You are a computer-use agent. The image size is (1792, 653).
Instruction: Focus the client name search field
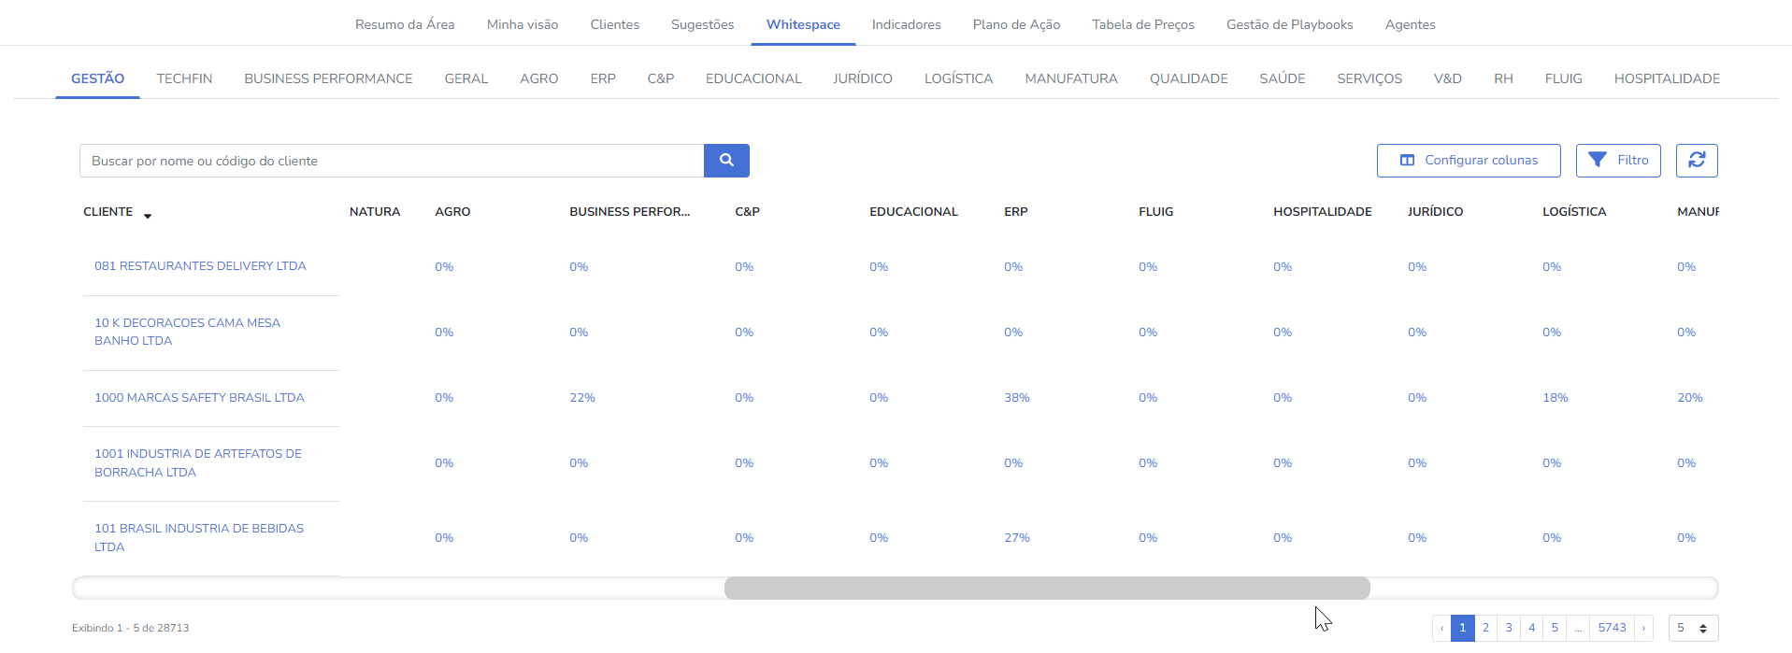point(392,161)
